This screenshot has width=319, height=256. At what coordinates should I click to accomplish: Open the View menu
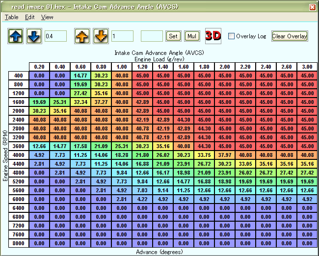pos(47,17)
